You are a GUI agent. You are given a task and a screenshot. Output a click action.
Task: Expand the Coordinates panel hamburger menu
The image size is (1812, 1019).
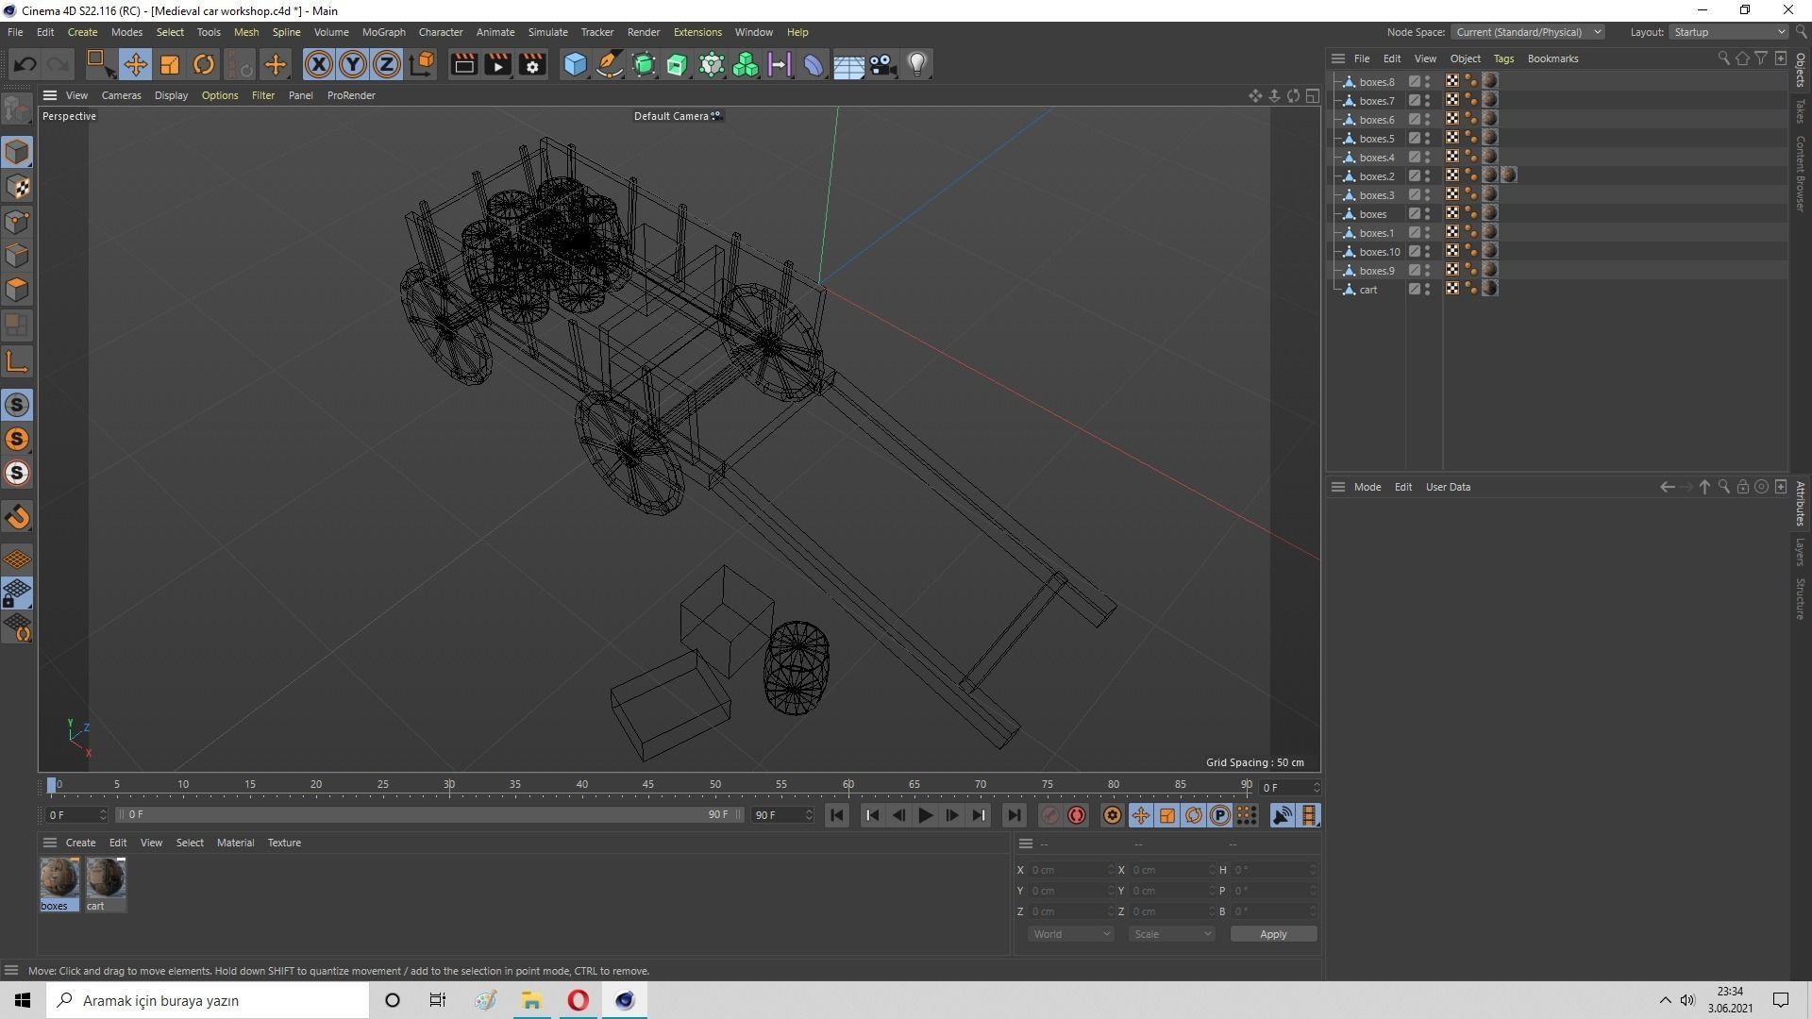click(1026, 844)
